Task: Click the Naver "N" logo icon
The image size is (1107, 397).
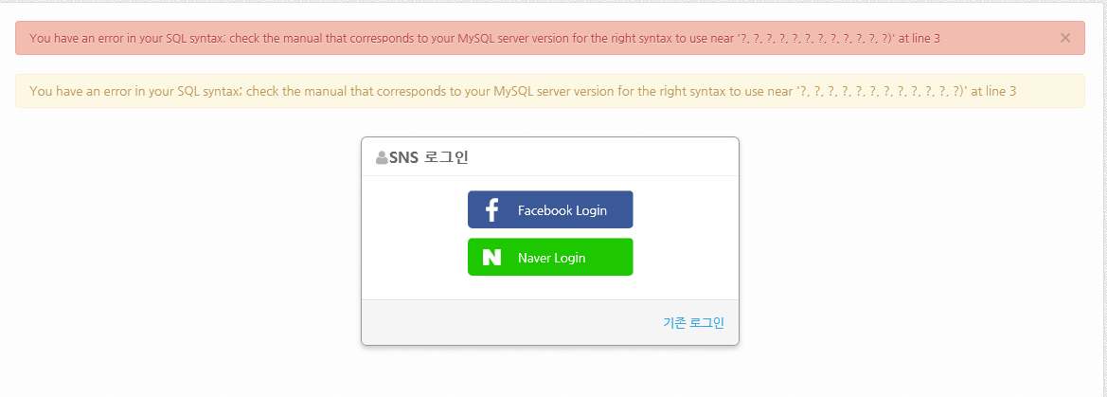Action: [492, 257]
